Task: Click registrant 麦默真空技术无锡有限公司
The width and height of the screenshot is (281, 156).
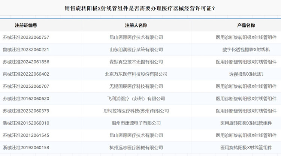Action: click(x=136, y=62)
